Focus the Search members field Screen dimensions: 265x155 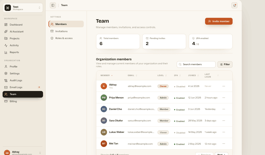pyautogui.click(x=196, y=65)
